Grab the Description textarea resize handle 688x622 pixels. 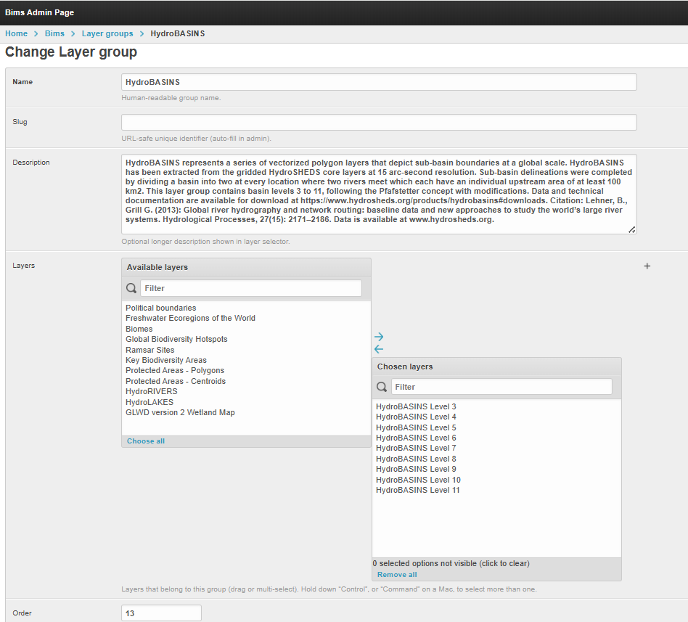tap(631, 229)
